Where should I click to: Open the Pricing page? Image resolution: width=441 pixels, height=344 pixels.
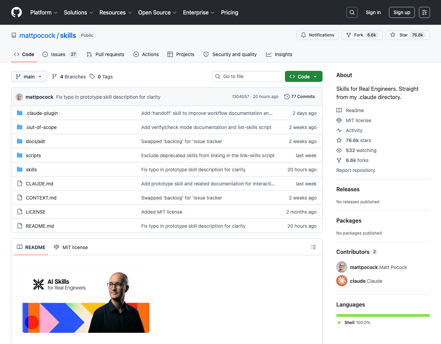(229, 12)
